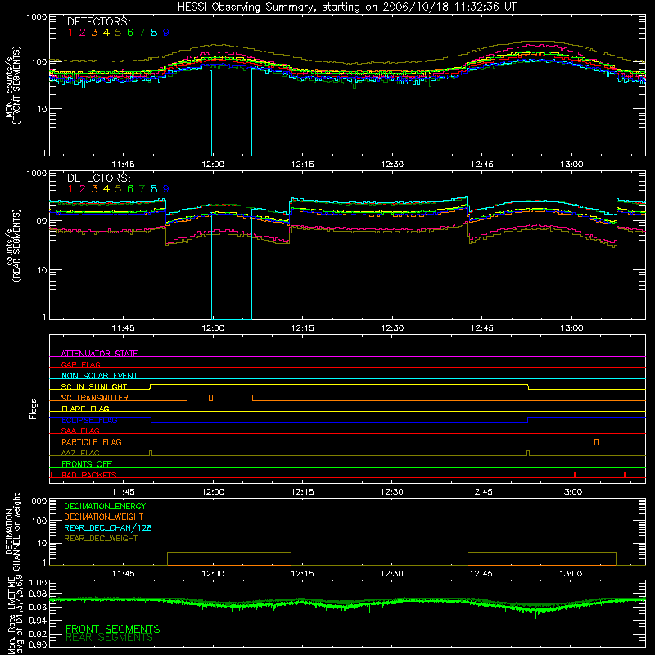The height and width of the screenshot is (655, 655).
Task: Click the ATTENUATOR_STATE flag label
Action: [x=99, y=354]
